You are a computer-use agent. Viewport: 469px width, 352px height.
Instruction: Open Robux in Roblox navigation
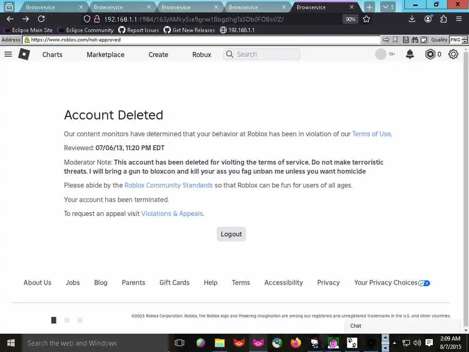coord(202,55)
